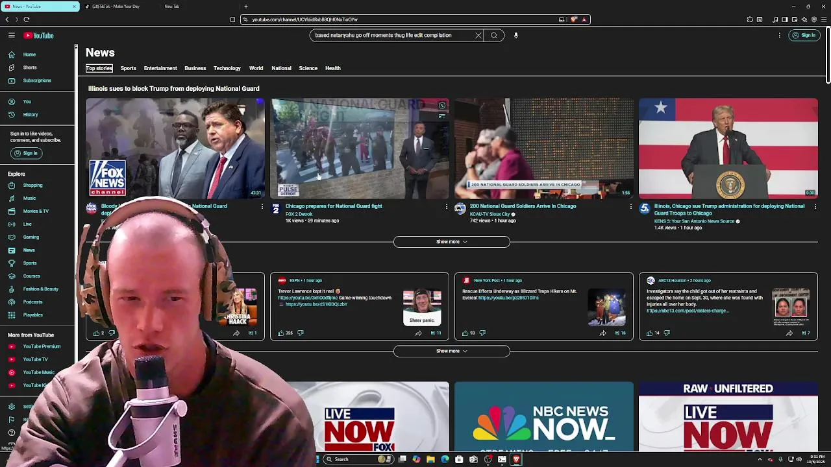
Task: Open options for '200 National Guard Soldiers Arrive' video
Action: [630, 207]
